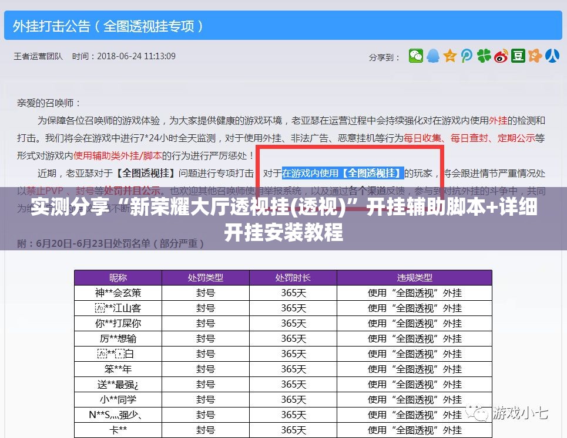Share via green four-leaf clover icon
The image size is (567, 438).
484,56
